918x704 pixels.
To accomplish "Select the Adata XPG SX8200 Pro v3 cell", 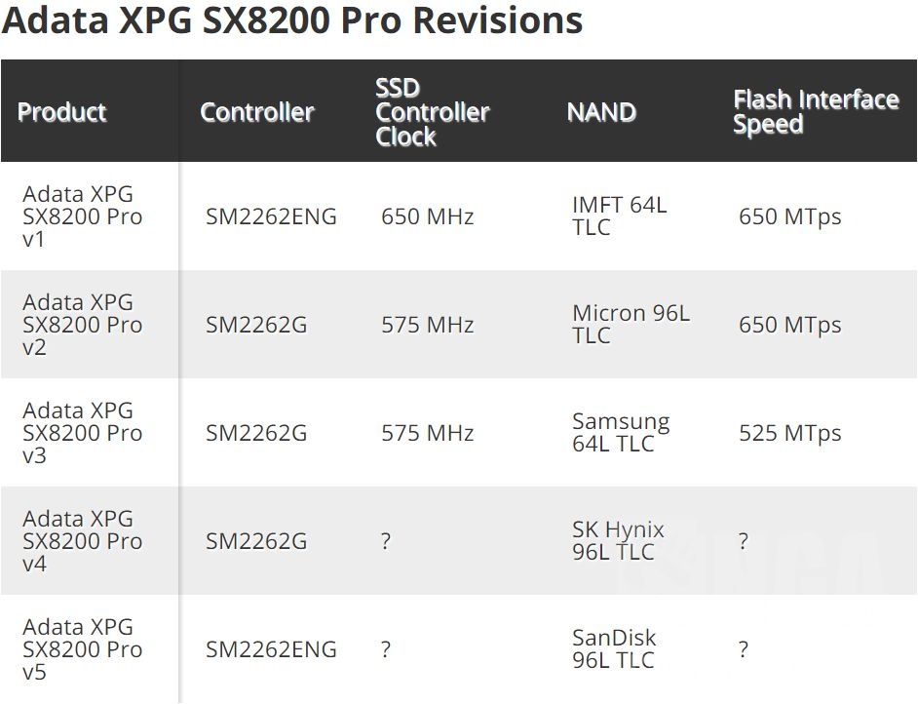I will (x=82, y=433).
